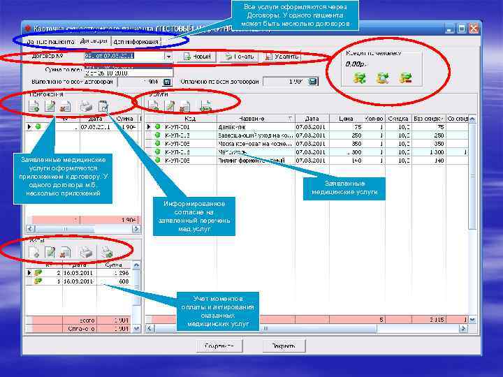The image size is (503, 377).
Task: Open calculator icon beside Оплачено по всем договорам
Action: tap(313, 82)
